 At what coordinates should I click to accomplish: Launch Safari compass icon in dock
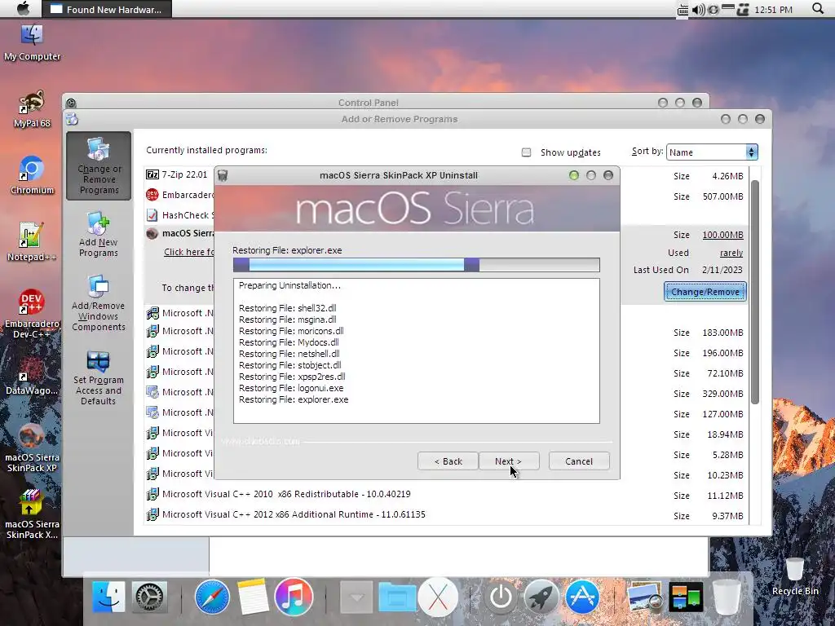[x=212, y=597]
